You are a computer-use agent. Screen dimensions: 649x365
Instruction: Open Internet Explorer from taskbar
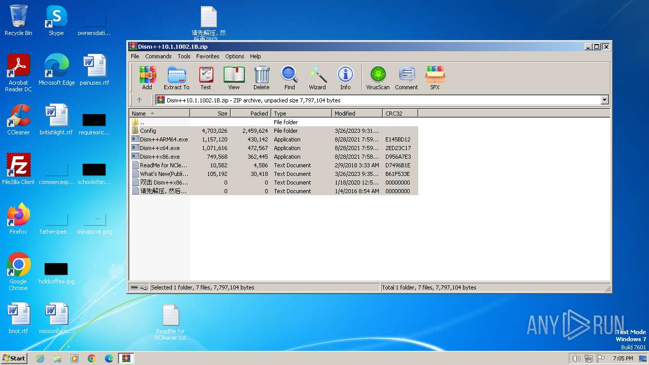[x=40, y=358]
